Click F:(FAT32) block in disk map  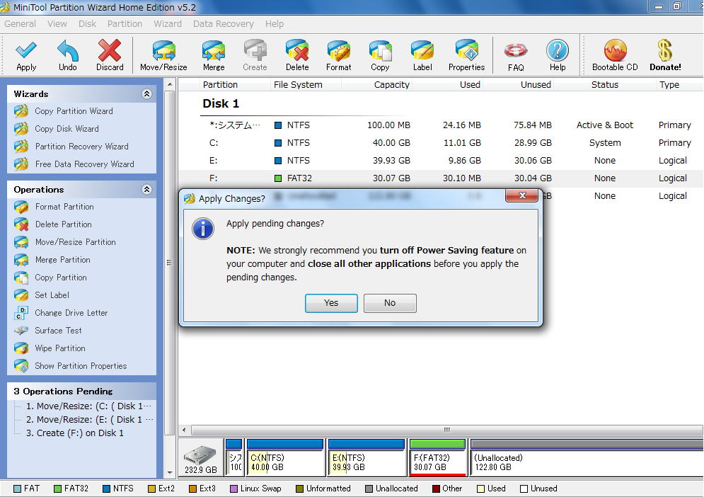438,457
